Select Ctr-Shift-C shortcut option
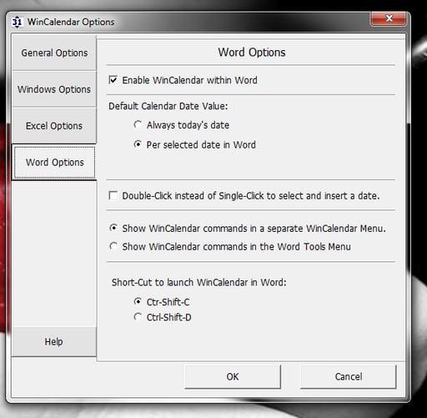This screenshot has width=427, height=418. (x=138, y=302)
